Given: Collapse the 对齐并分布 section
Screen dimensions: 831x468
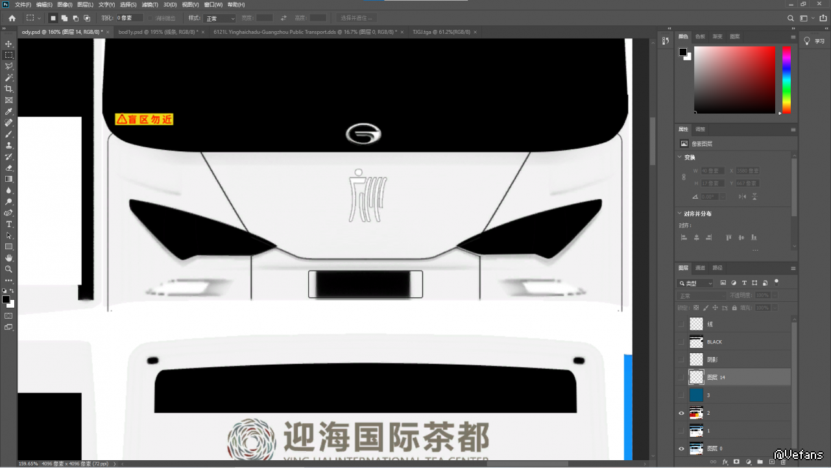Looking at the screenshot, I should (680, 214).
